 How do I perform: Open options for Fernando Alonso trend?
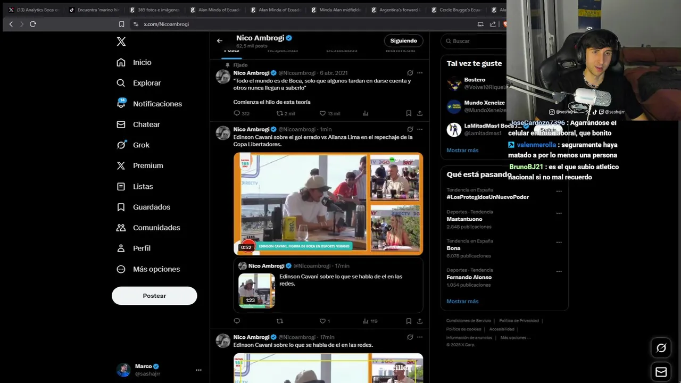click(x=559, y=271)
